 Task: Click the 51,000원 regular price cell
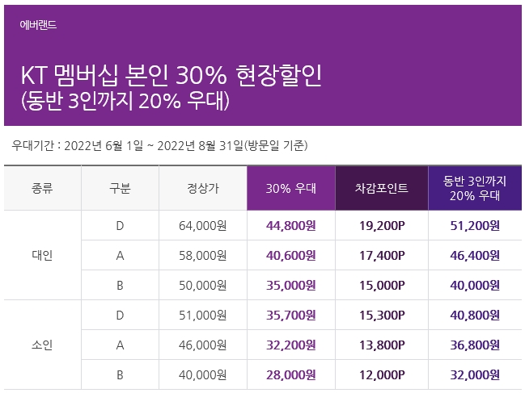[202, 316]
